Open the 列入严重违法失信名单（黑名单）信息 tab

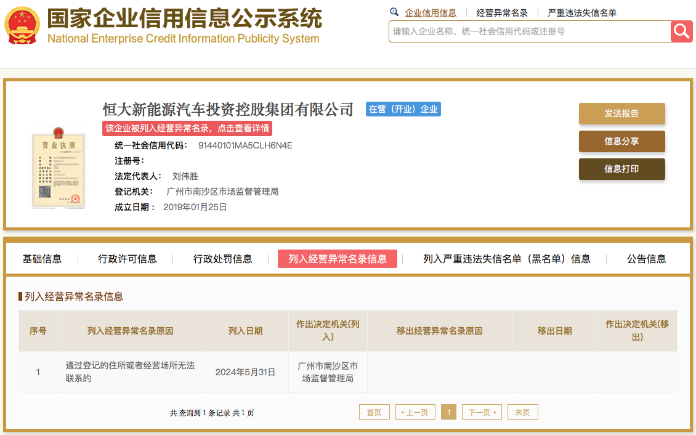506,259
